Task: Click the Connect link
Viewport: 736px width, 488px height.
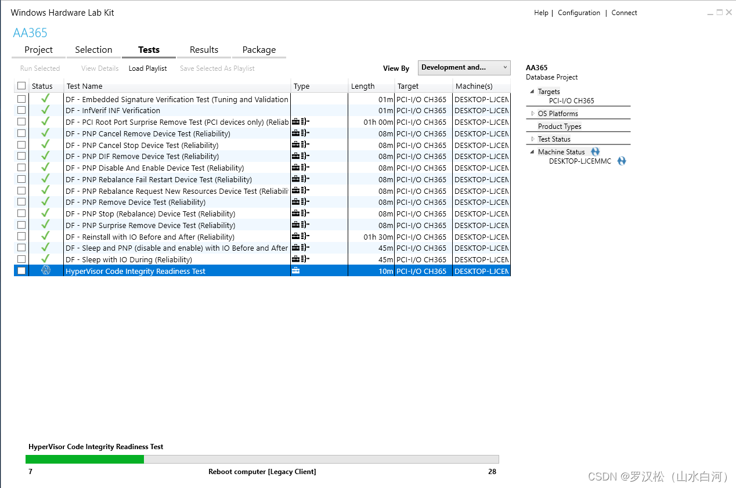Action: click(x=624, y=13)
